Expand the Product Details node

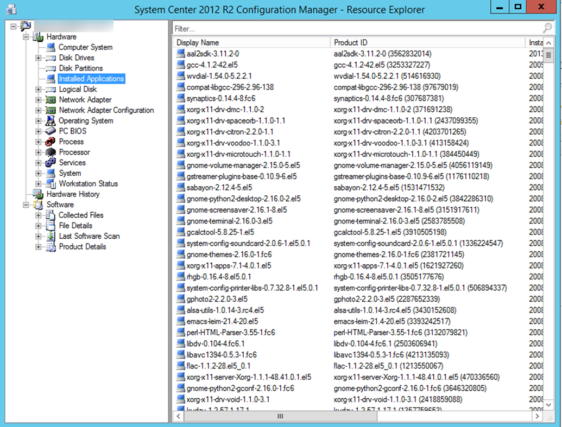(x=39, y=246)
